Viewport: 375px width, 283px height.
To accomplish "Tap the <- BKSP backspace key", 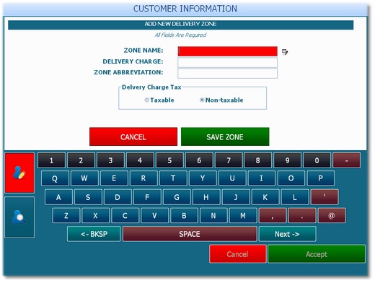I will click(x=94, y=234).
